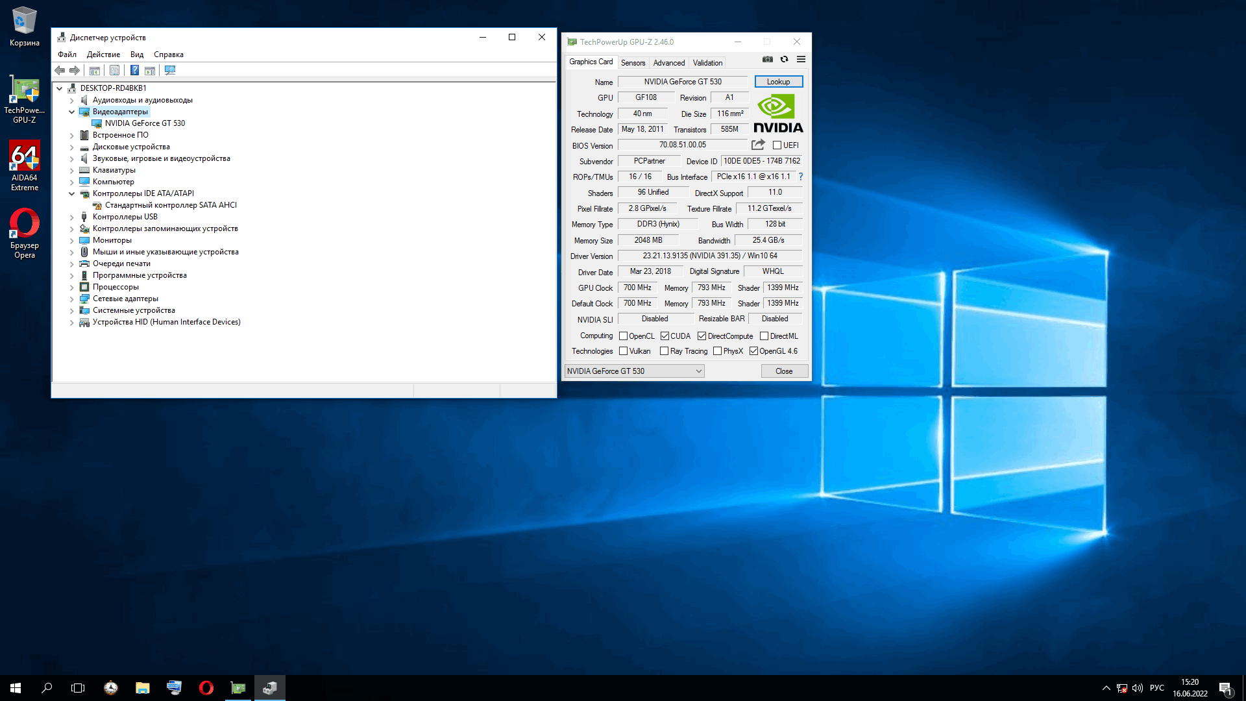The height and width of the screenshot is (701, 1246).
Task: Select the Мониторы tree item
Action: pyautogui.click(x=112, y=240)
